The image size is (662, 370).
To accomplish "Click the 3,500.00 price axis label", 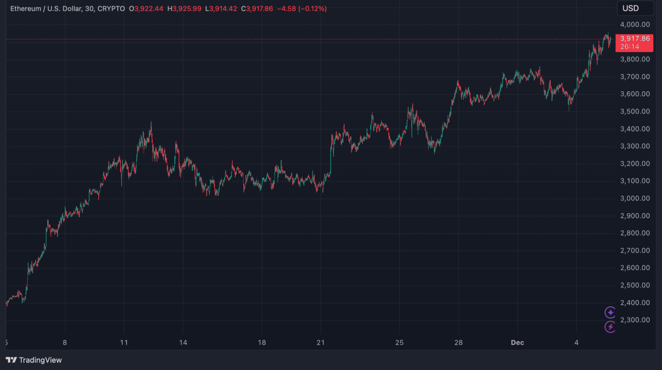I will pos(635,112).
